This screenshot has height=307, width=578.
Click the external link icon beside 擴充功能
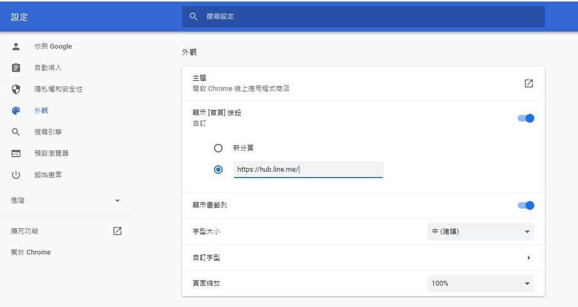pos(117,231)
